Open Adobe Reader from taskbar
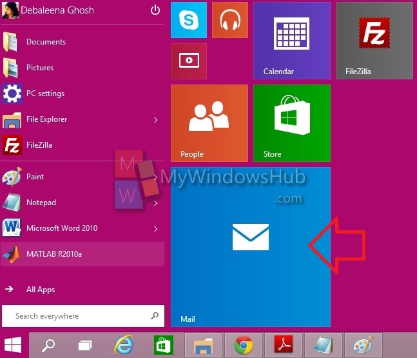 pos(284,345)
